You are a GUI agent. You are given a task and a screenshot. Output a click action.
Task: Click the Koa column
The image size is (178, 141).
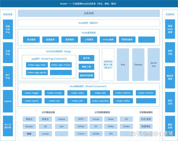pos(123,65)
